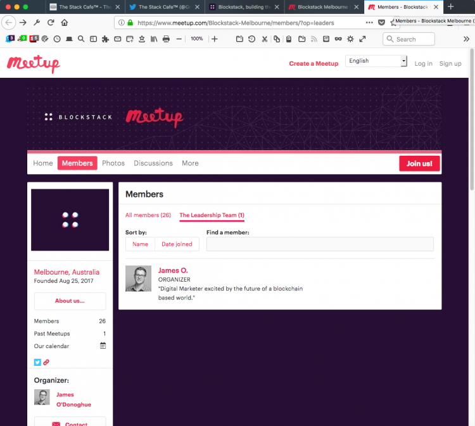Open add-ons puzzle piece icon
Image resolution: width=475 pixels, height=426 pixels.
[105, 39]
